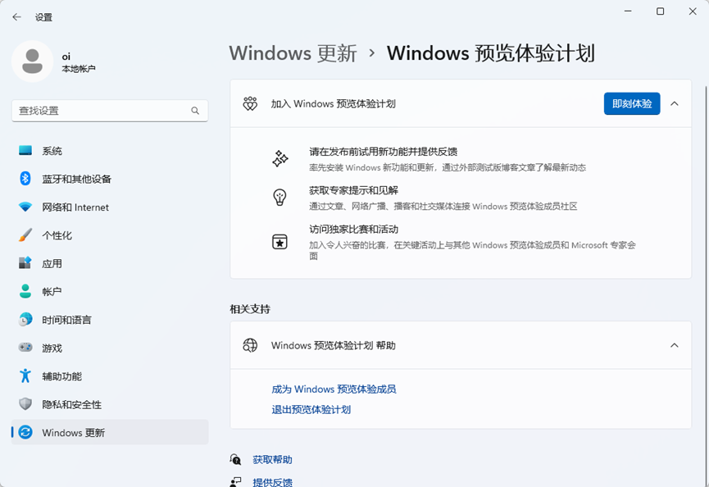Click the 本地帐户 label
709x487 pixels.
click(79, 69)
